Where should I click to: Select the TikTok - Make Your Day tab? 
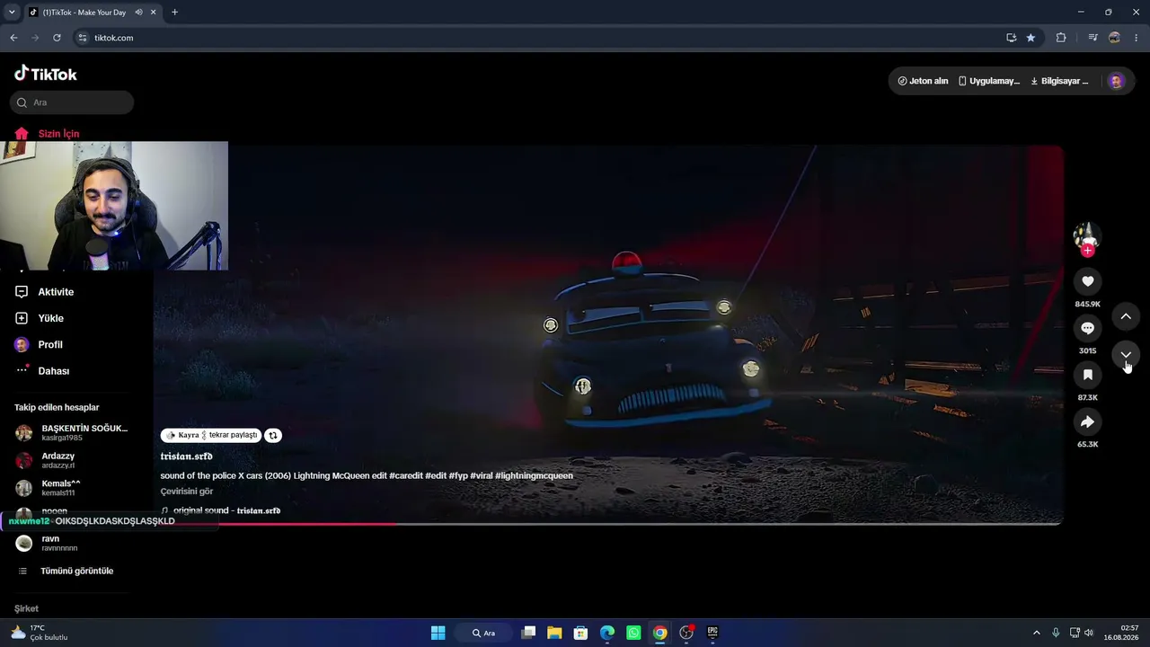84,13
